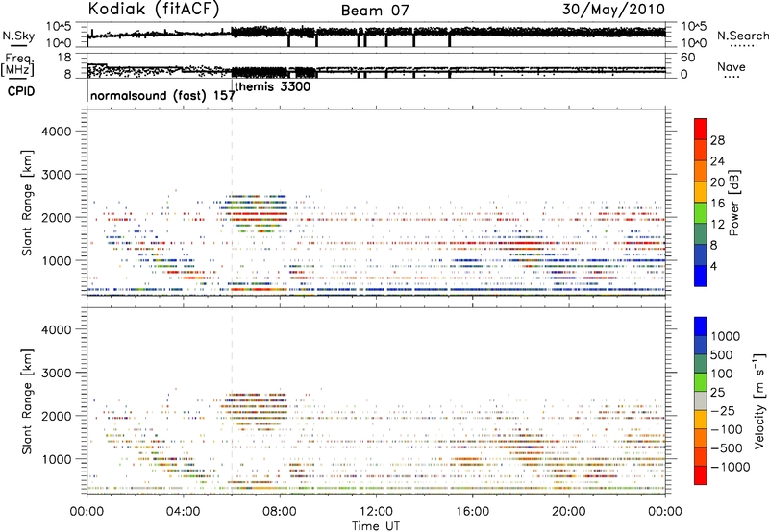Click red top segment of Power colorbar
The image size is (769, 532).
click(x=701, y=130)
